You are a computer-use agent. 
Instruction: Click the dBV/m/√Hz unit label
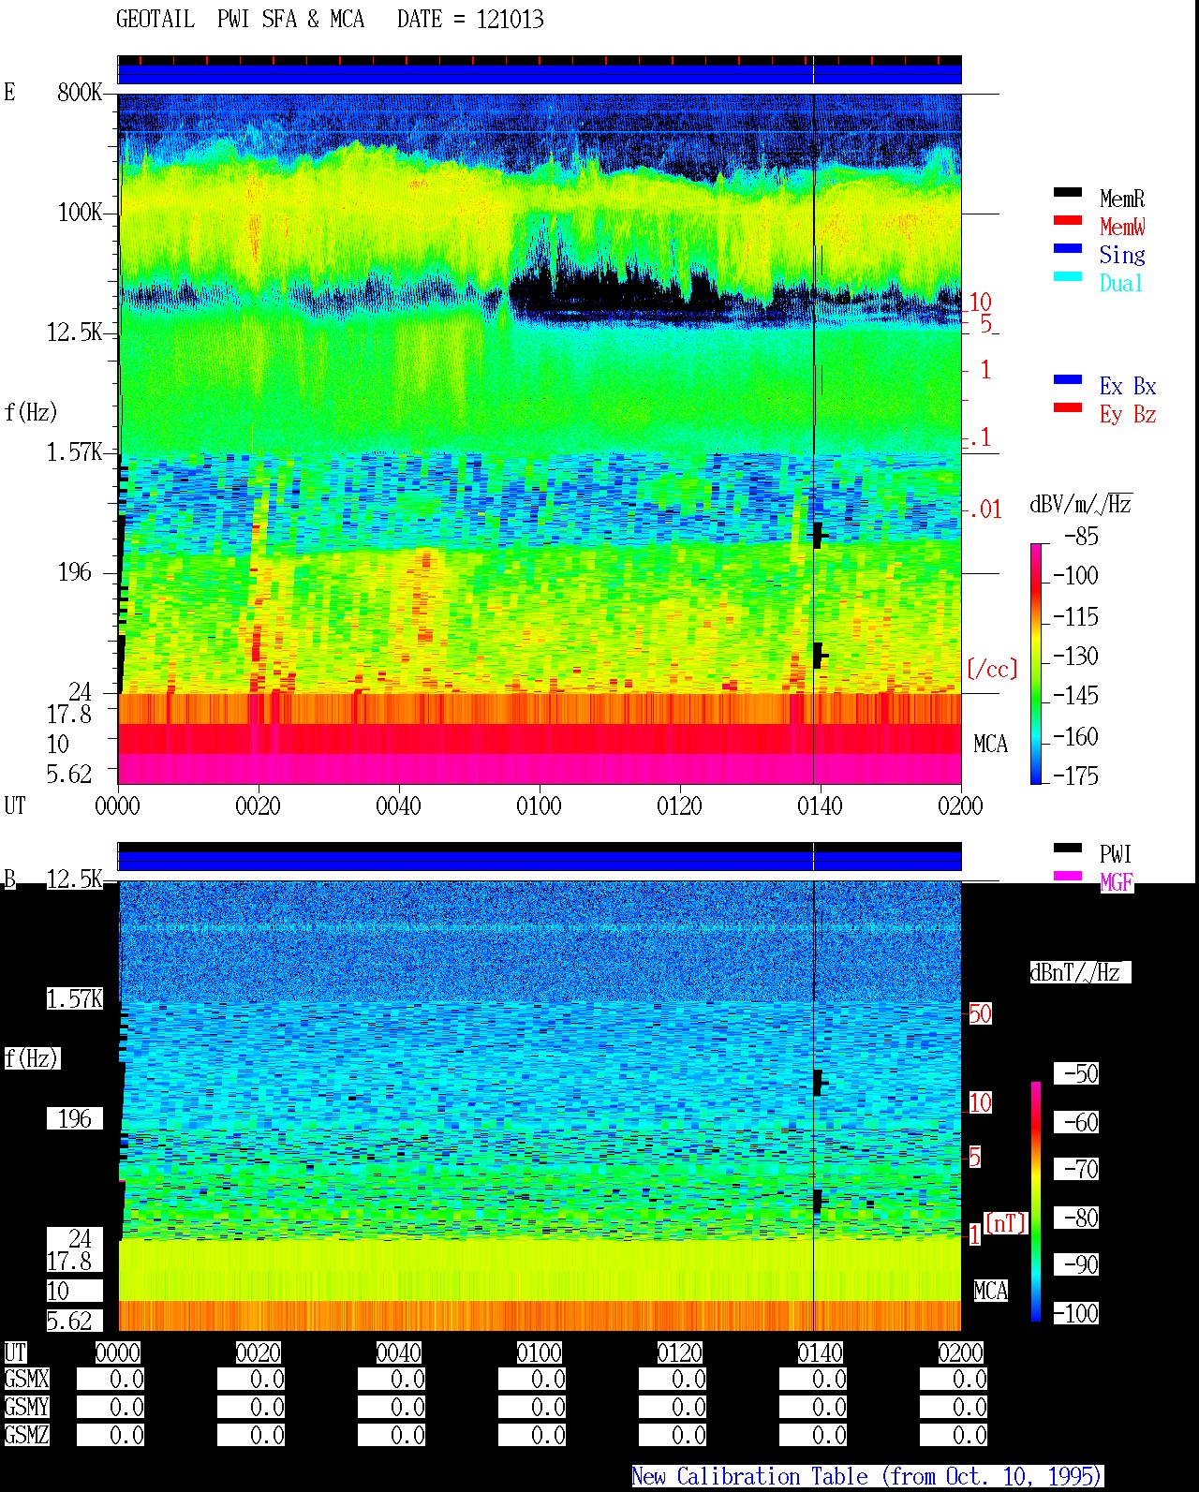coord(1081,504)
